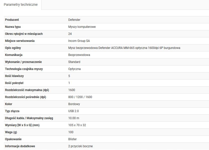Select the Bordowy color value
This screenshot has width=209, height=150.
pos(74,104)
